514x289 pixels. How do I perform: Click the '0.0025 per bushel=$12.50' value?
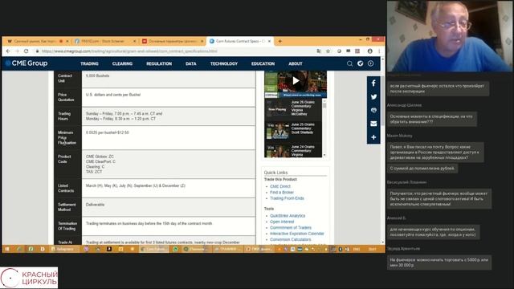(x=107, y=132)
